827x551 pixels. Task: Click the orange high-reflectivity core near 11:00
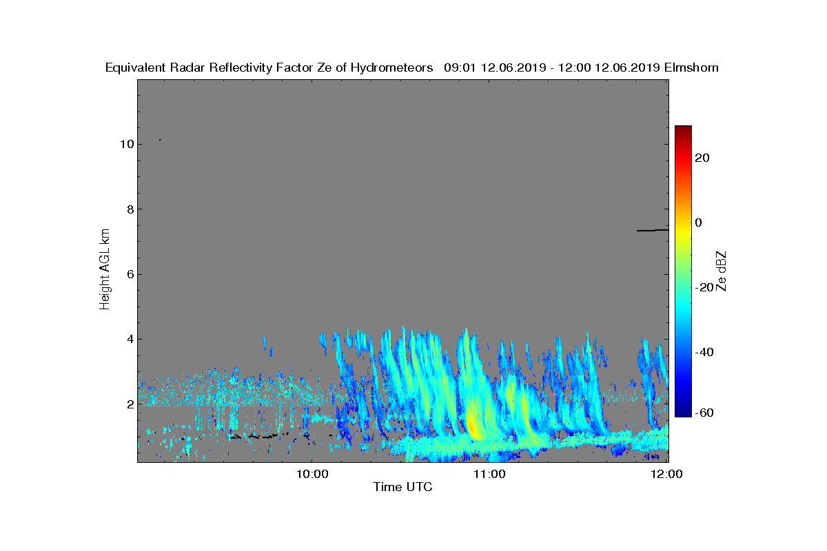click(472, 422)
